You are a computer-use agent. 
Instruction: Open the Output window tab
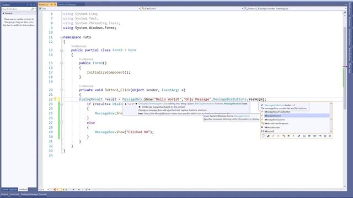point(4,194)
